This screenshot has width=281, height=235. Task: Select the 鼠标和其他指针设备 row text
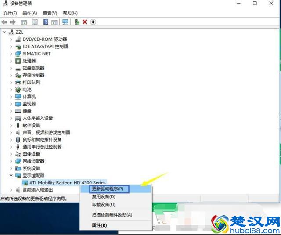pyautogui.click(x=42, y=139)
